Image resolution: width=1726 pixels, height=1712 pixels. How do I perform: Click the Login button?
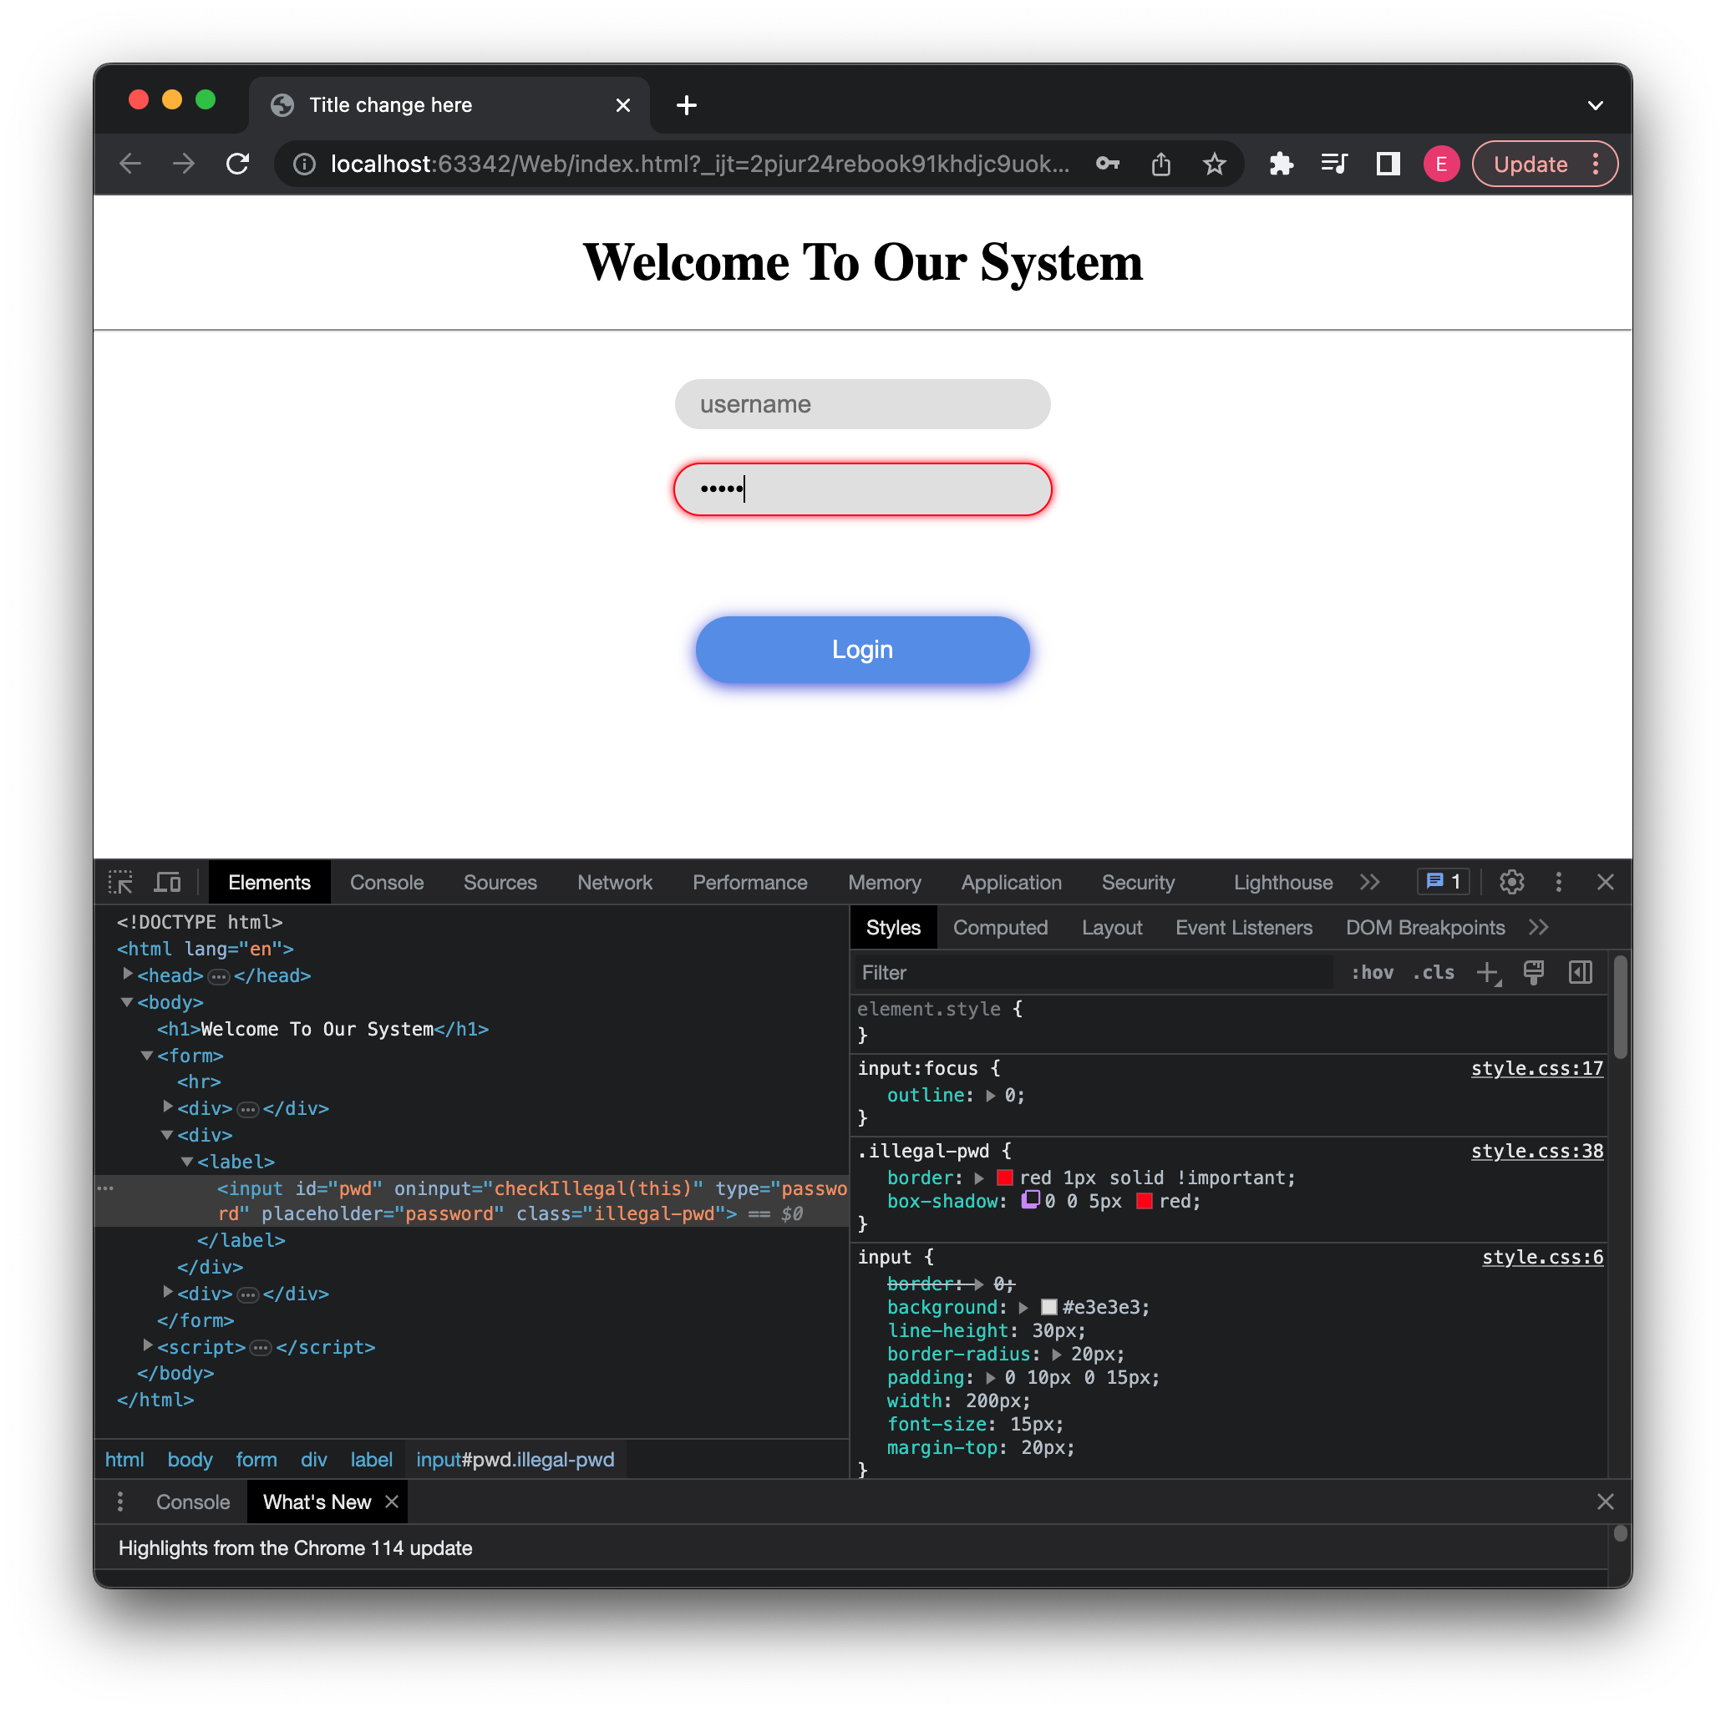coord(862,649)
